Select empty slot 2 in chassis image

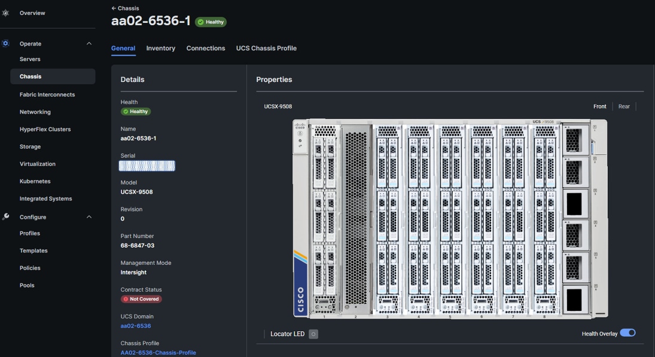tap(356, 219)
